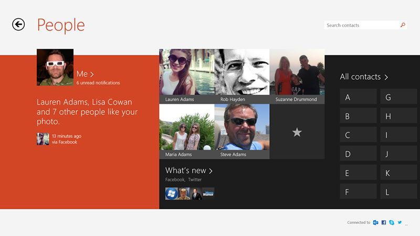Screen dimensions: 420x236
Task: Jump to contacts starting with F
Action: (358, 191)
